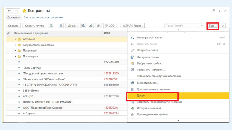
Task: Open the 1СПАРК Риски dropdown
Action: tap(133, 26)
